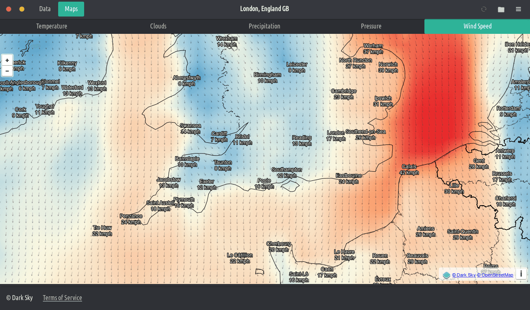Screen dimensions: 530x310
Task: Click the Mapbox logo icon on the map
Action: pos(446,275)
